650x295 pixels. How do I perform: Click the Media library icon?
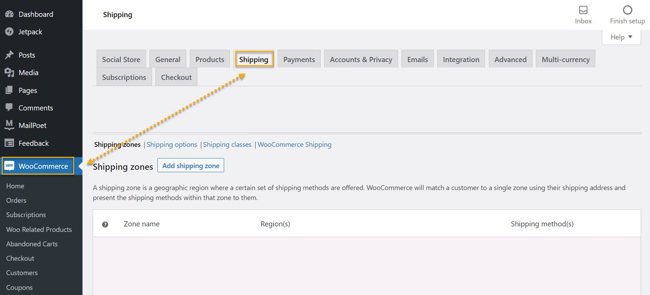(x=9, y=72)
